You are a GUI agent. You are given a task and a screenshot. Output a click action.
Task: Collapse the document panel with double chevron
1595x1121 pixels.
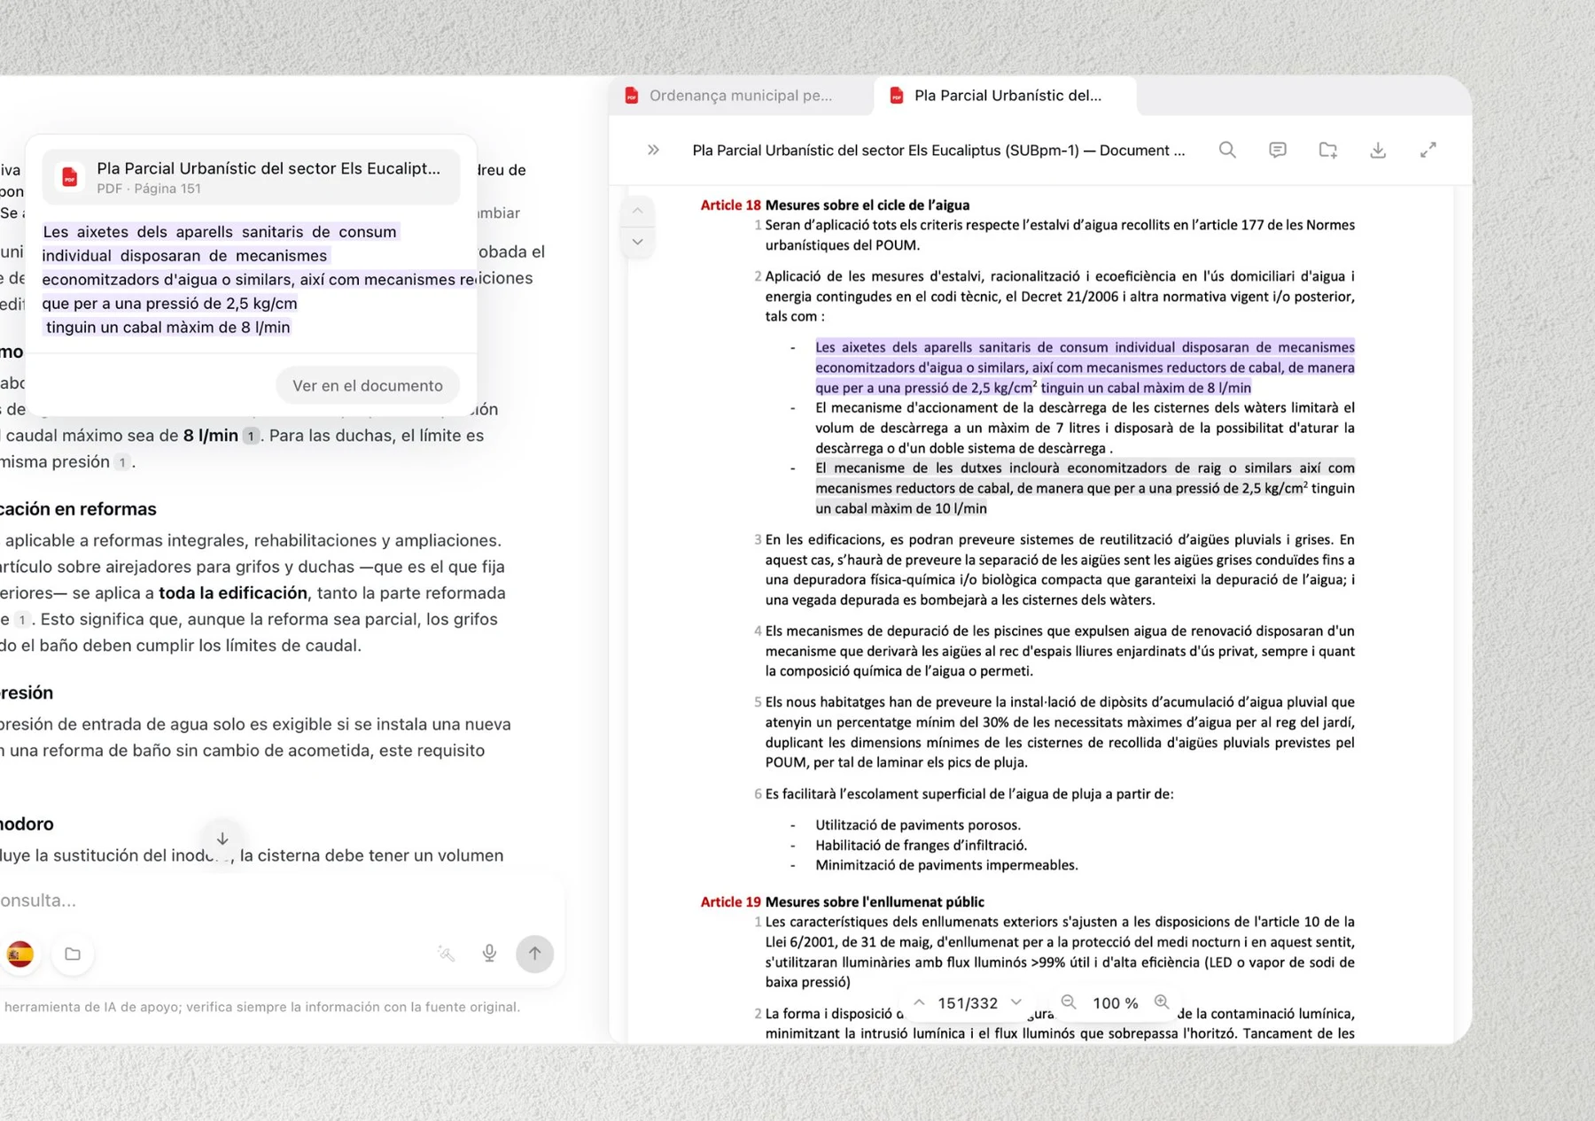[x=653, y=150]
